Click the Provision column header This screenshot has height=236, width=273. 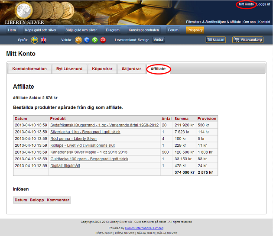pyautogui.click(x=207, y=119)
